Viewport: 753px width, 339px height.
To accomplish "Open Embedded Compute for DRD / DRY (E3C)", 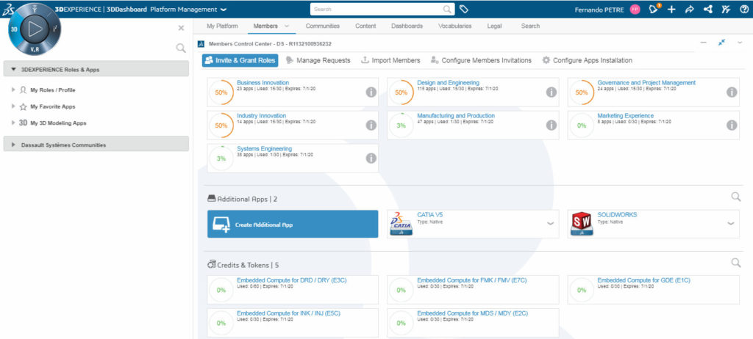I will click(x=291, y=280).
